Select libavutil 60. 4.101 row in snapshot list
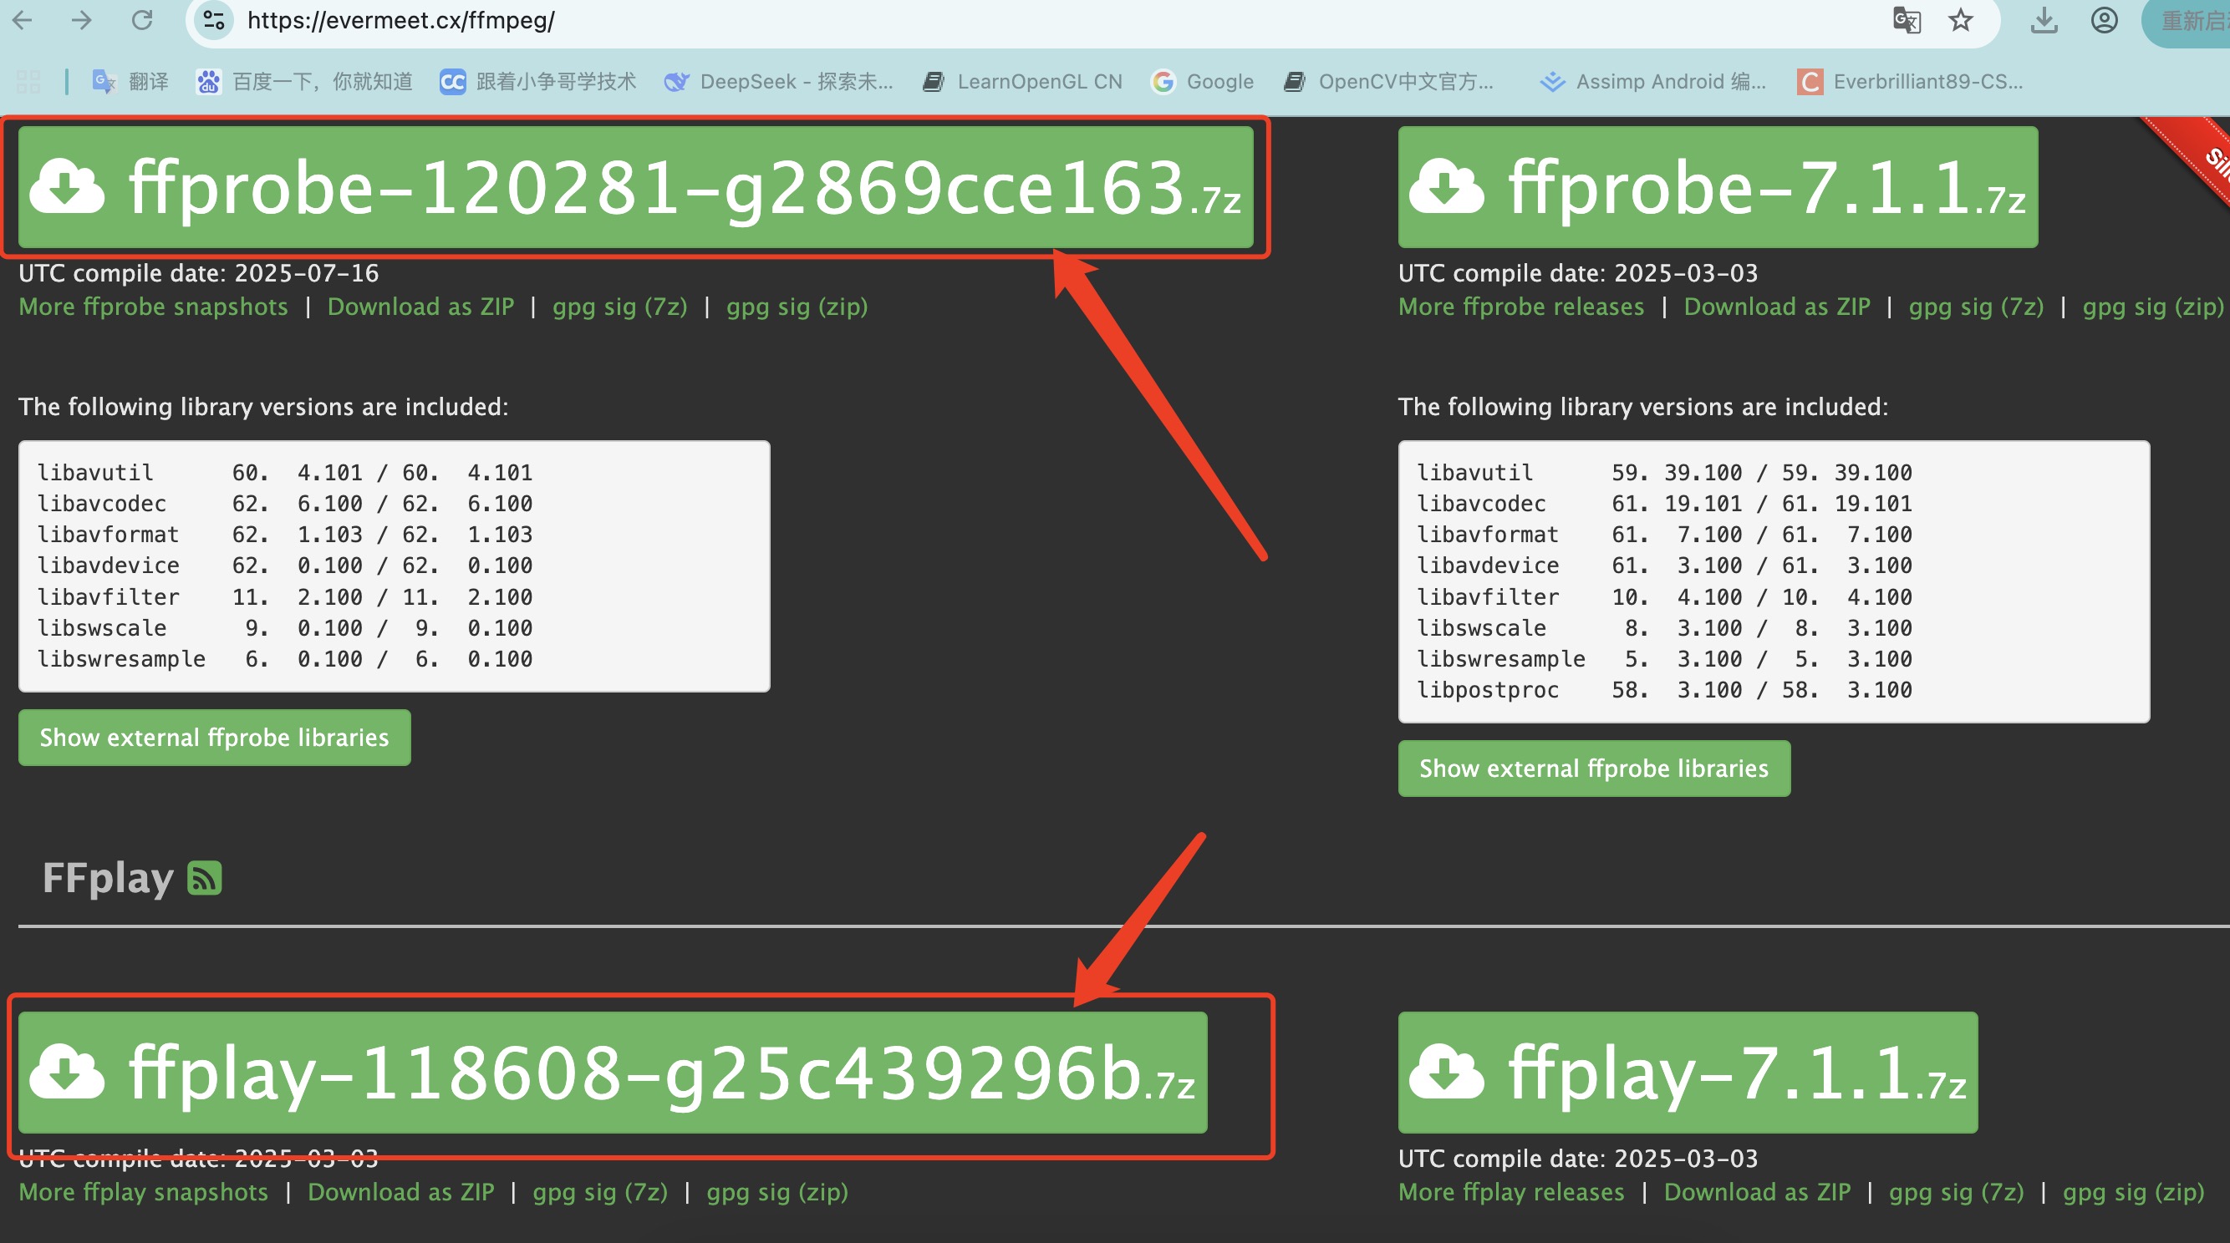This screenshot has height=1243, width=2230. 285,472
